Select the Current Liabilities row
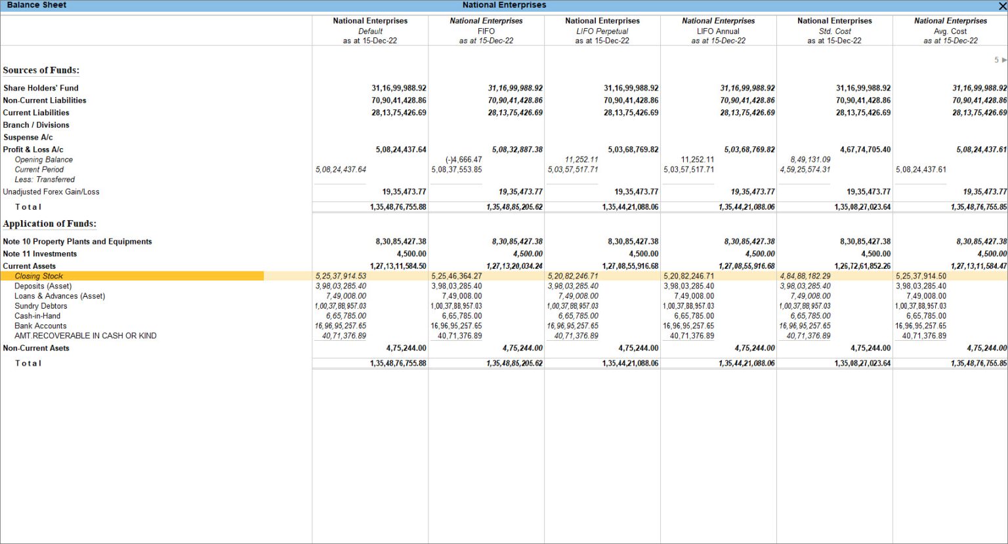Viewport: 1008px width, 544px height. click(35, 112)
